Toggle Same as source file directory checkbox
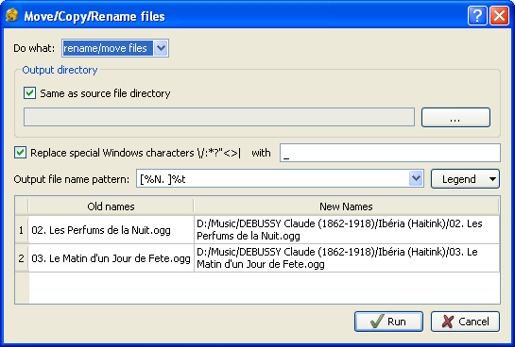Screen dimensions: 515x347 coord(29,93)
